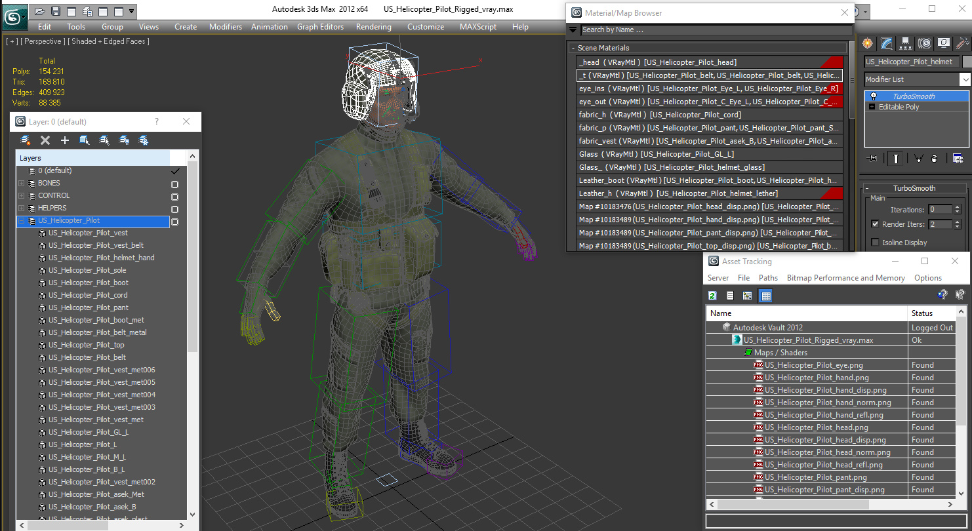Click the Search by Name field
This screenshot has height=531, width=972.
pyautogui.click(x=716, y=29)
